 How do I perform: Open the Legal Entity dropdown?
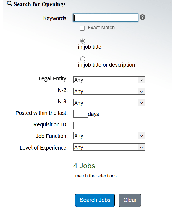(x=109, y=80)
